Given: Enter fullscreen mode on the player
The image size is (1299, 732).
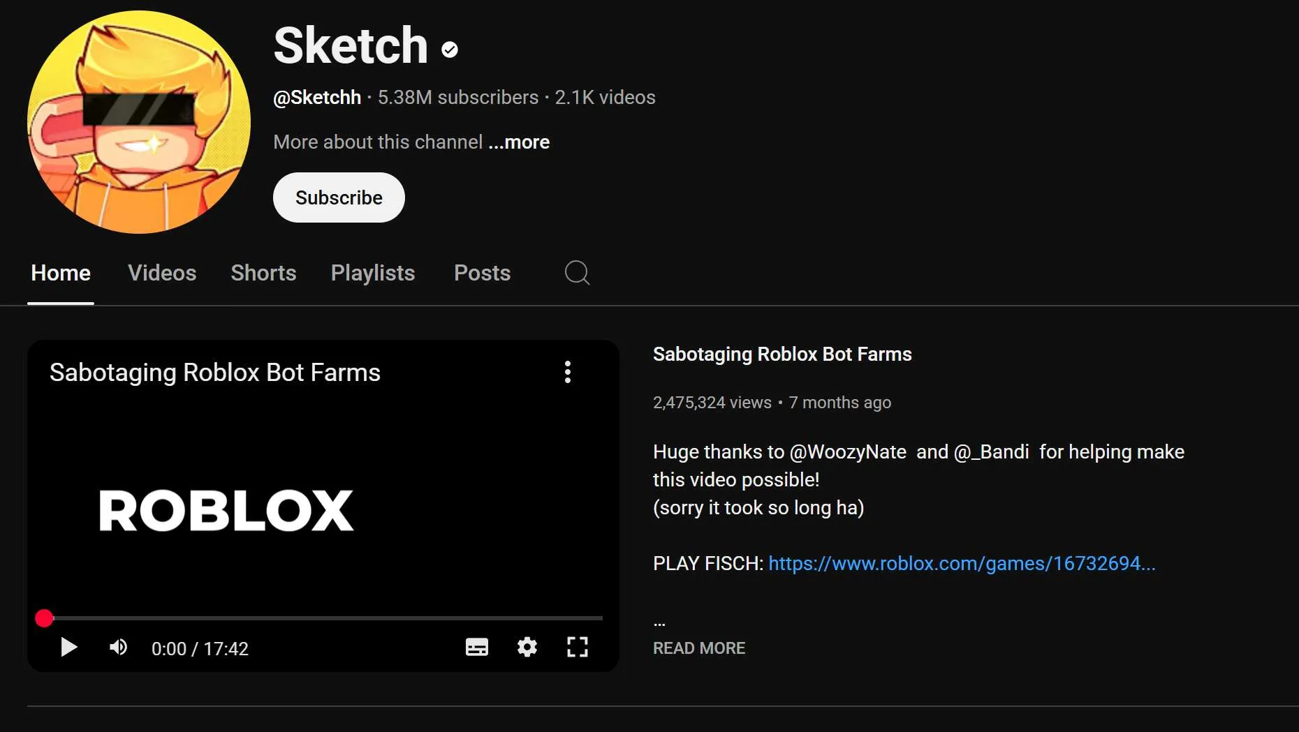Looking at the screenshot, I should click(578, 648).
